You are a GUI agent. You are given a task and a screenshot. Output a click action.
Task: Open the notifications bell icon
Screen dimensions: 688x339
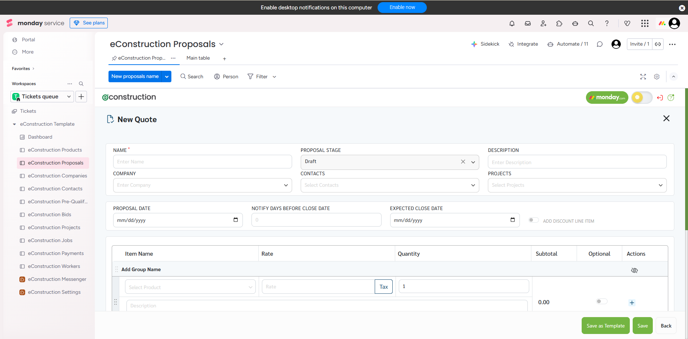tap(512, 23)
